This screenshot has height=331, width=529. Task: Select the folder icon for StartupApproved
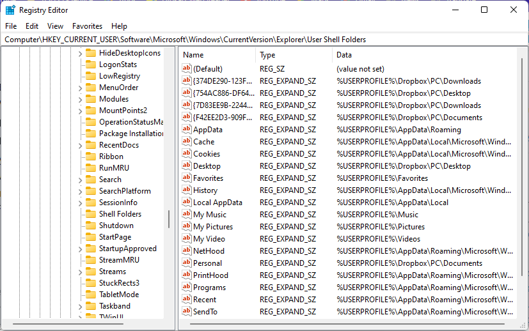click(90, 249)
